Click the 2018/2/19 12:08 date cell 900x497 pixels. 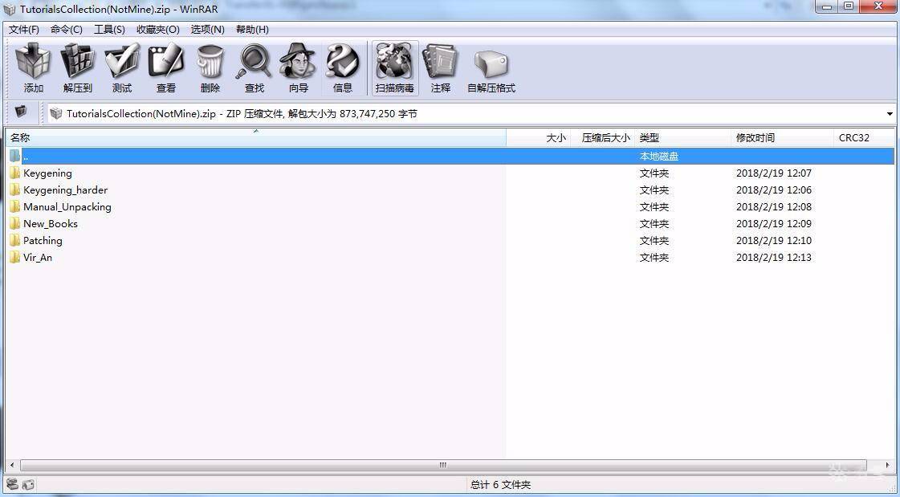[x=774, y=206]
